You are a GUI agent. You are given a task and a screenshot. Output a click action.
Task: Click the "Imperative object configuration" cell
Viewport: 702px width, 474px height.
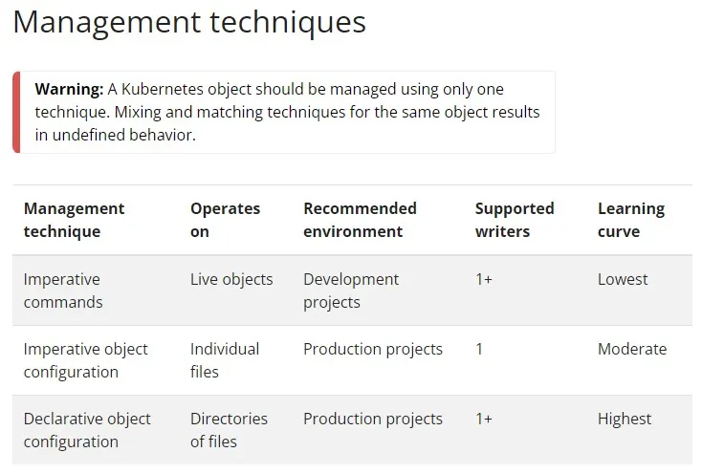point(85,360)
